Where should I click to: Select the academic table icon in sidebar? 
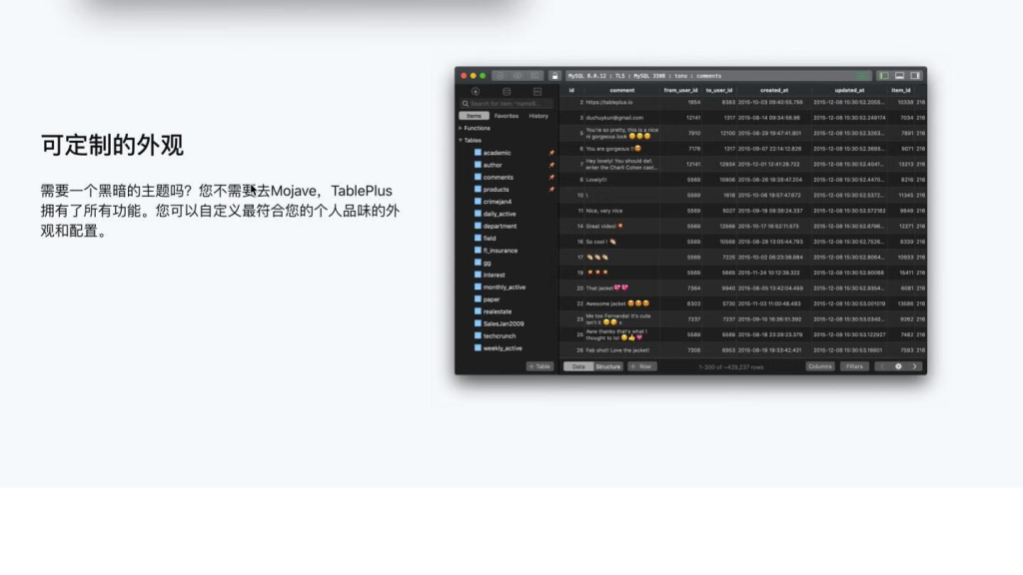pos(478,152)
